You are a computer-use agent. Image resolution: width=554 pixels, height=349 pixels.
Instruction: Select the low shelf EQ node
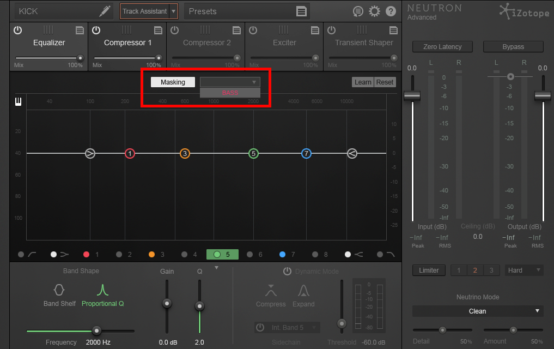click(x=90, y=153)
